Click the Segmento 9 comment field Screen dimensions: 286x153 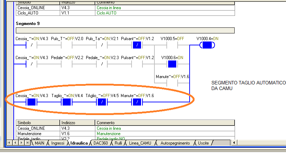tap(125, 31)
